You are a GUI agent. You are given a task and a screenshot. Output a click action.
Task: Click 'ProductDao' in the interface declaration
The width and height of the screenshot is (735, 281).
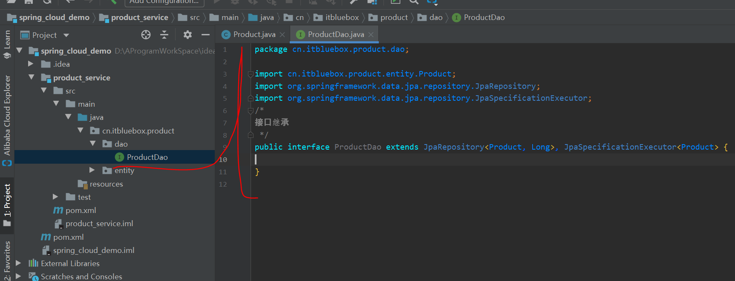tap(358, 147)
